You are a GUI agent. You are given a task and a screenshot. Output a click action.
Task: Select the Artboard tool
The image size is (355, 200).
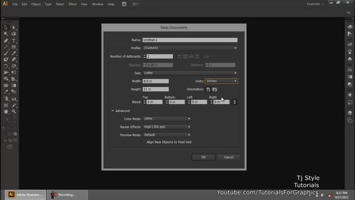point(6,106)
